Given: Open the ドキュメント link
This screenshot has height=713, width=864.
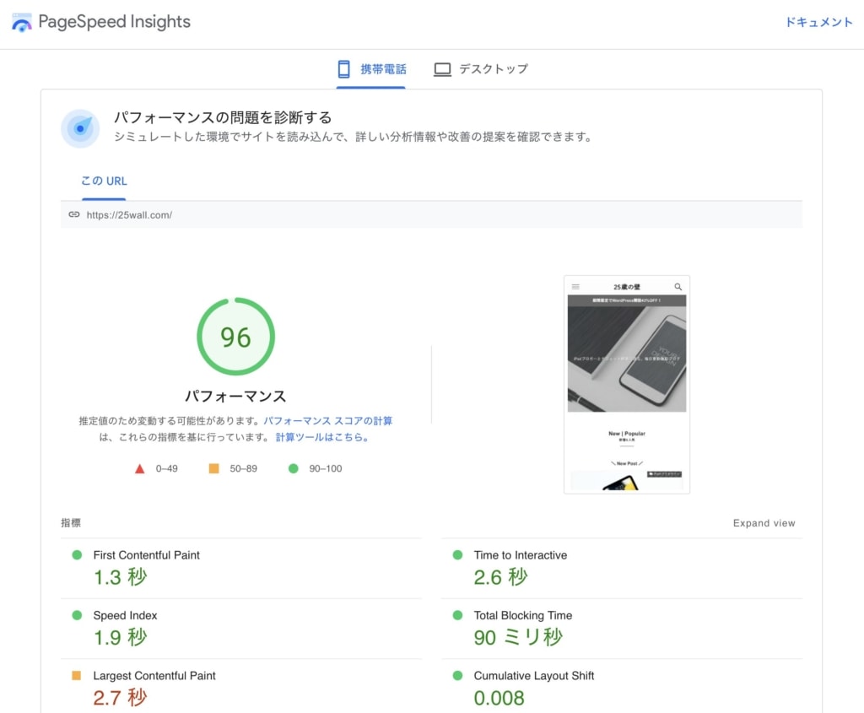Looking at the screenshot, I should tap(818, 22).
